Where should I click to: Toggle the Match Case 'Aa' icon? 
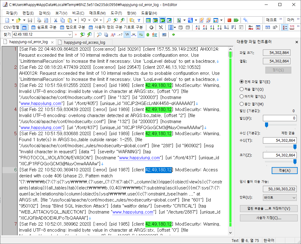pyautogui.click(x=113, y=34)
